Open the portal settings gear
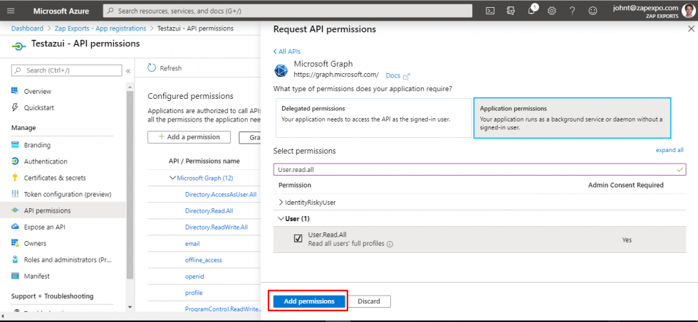 [x=551, y=11]
